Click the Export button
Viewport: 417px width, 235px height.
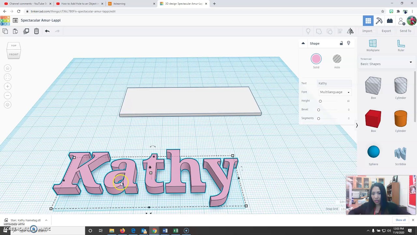tap(386, 31)
